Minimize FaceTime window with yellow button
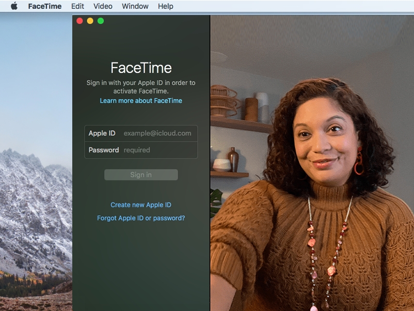The height and width of the screenshot is (311, 414). tap(90, 21)
